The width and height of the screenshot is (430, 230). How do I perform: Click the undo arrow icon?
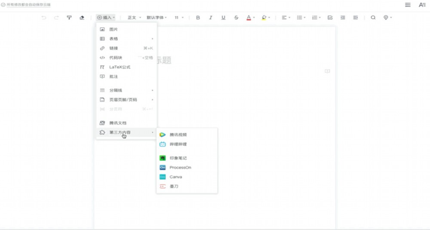tap(44, 18)
